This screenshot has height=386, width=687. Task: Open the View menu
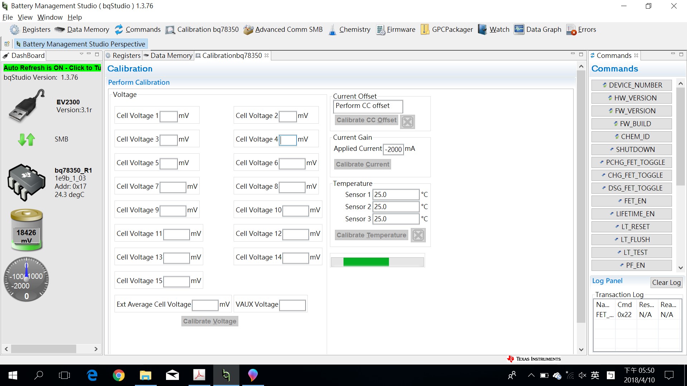click(x=25, y=17)
